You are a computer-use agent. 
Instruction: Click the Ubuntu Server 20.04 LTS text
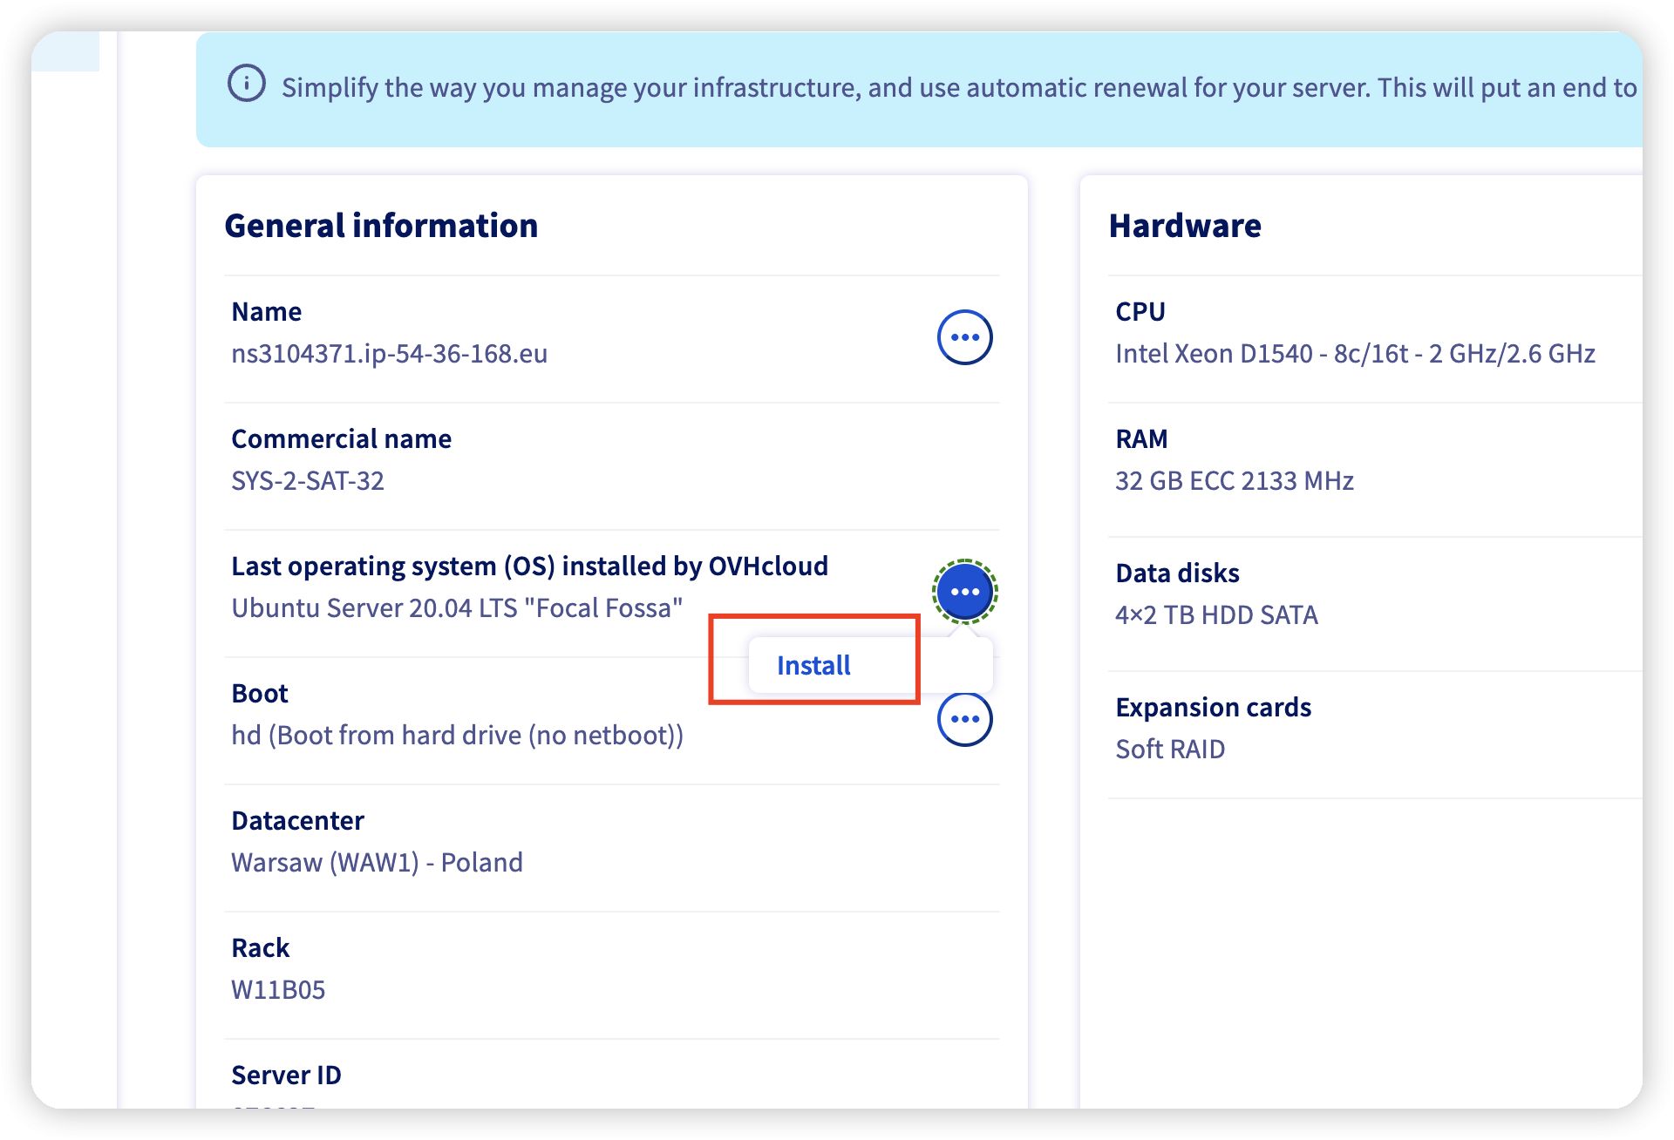coord(457,608)
